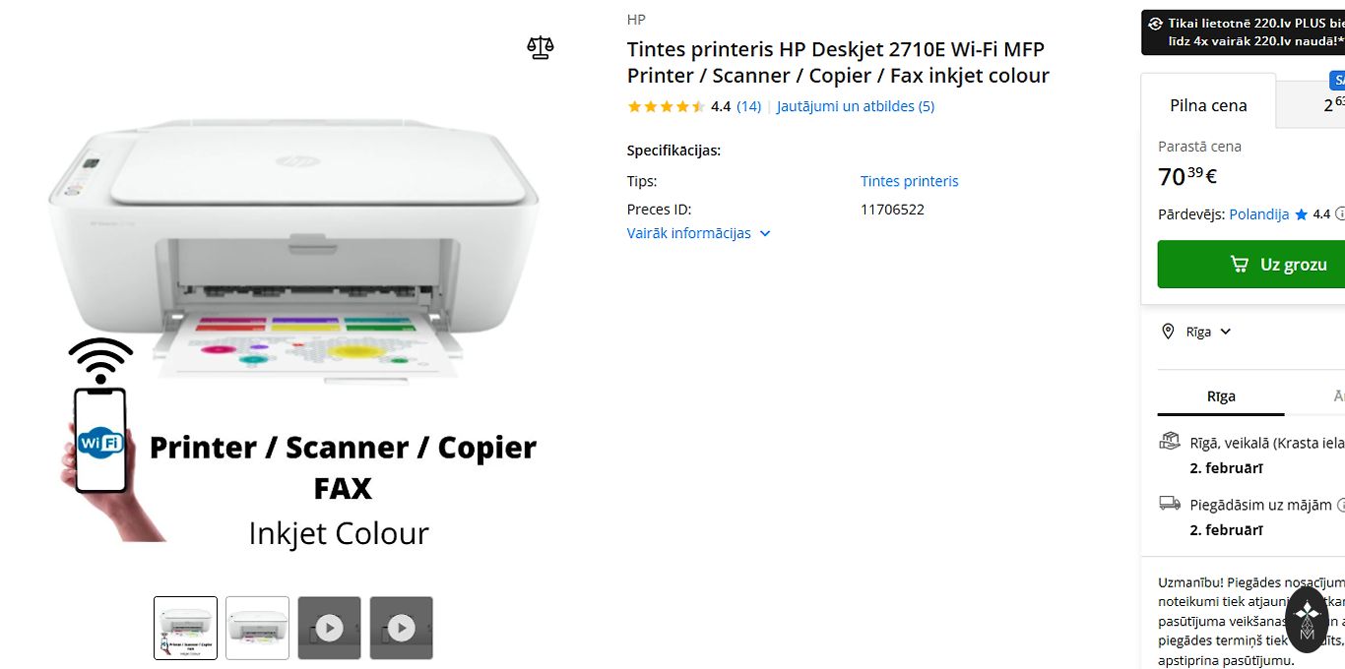Open the Rīga city dropdown
The image size is (1345, 669).
click(x=1209, y=332)
